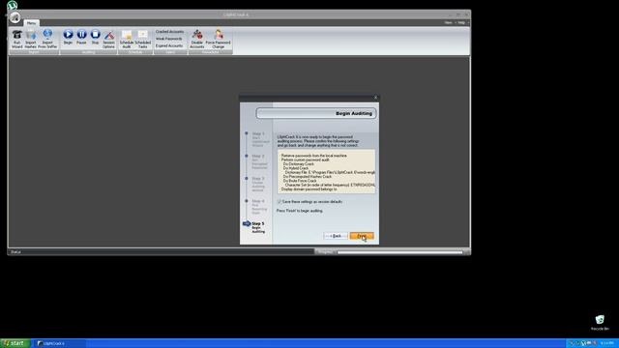Viewport: 619px width, 348px height.
Task: Open Session Options
Action: pyautogui.click(x=109, y=39)
